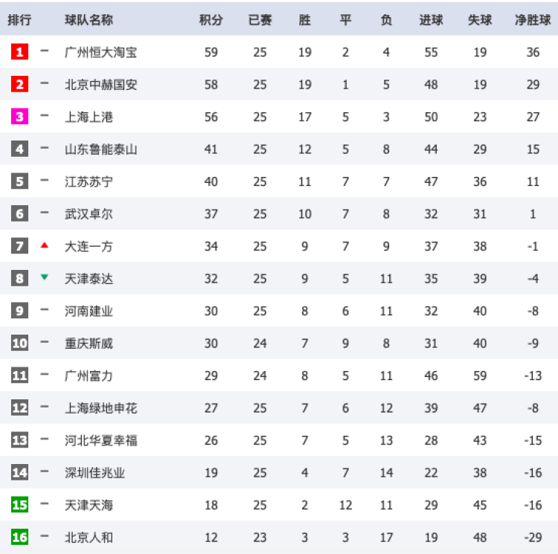558x554 pixels.
Task: Select the 武汉卓尔 team name
Action: click(89, 214)
